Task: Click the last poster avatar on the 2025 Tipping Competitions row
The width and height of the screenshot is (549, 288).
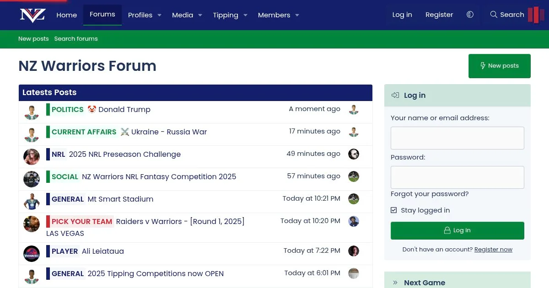Action: tap(353, 273)
